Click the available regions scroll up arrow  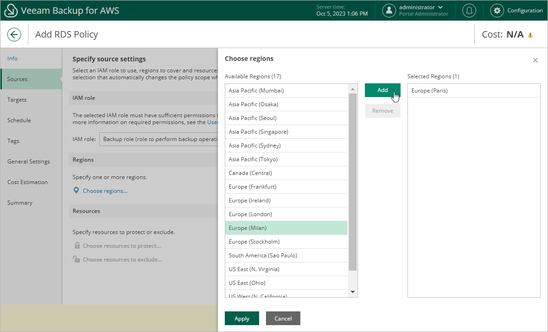(353, 89)
